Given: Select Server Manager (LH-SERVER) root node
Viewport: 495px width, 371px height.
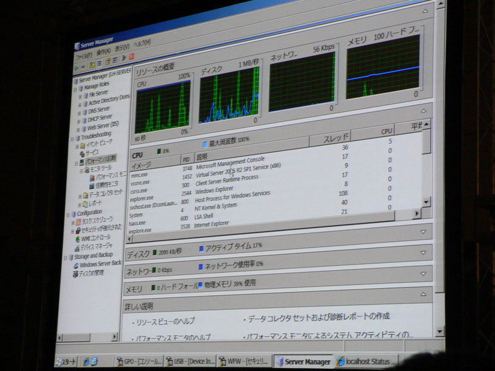Looking at the screenshot, I should (103, 75).
